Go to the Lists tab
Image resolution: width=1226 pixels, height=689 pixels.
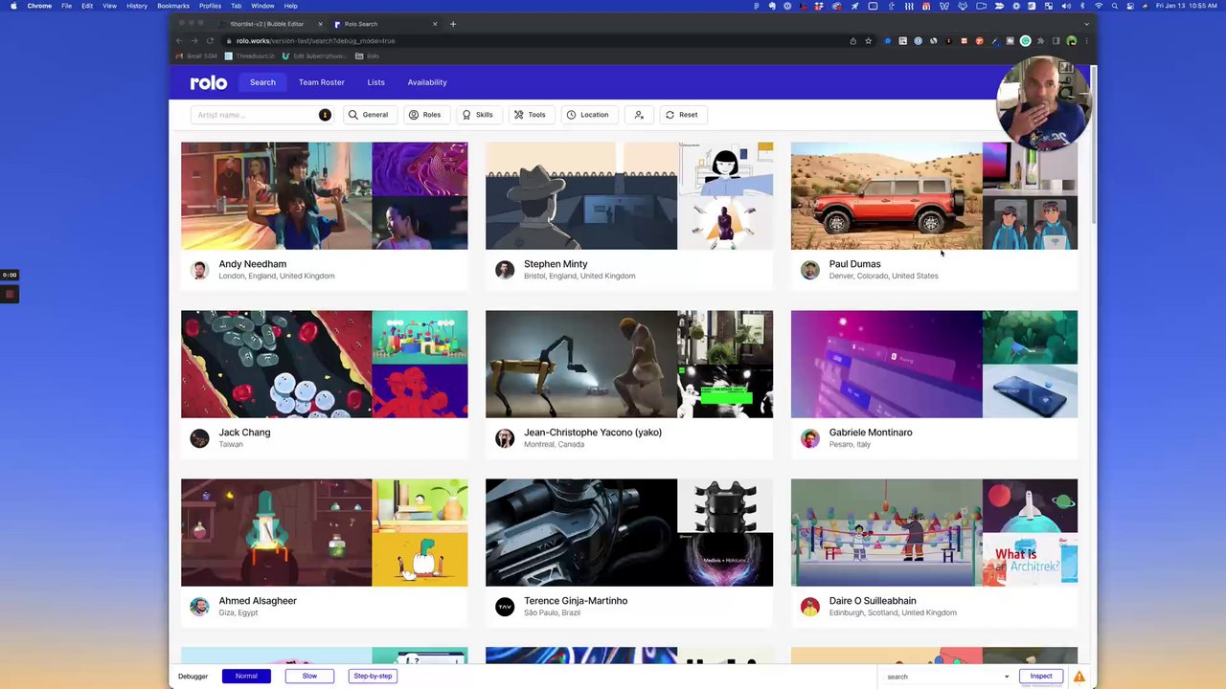[375, 82]
